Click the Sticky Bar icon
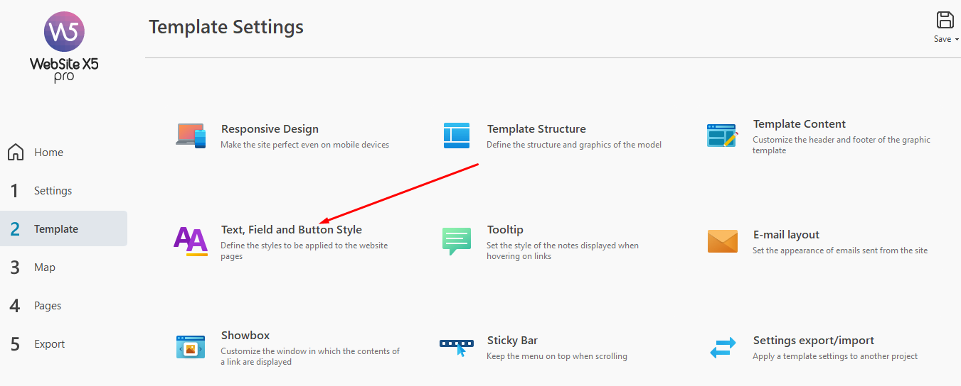The width and height of the screenshot is (961, 386). pos(457,347)
